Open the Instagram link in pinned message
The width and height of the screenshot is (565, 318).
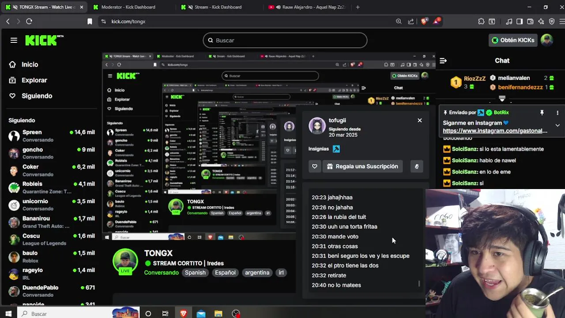[495, 131]
